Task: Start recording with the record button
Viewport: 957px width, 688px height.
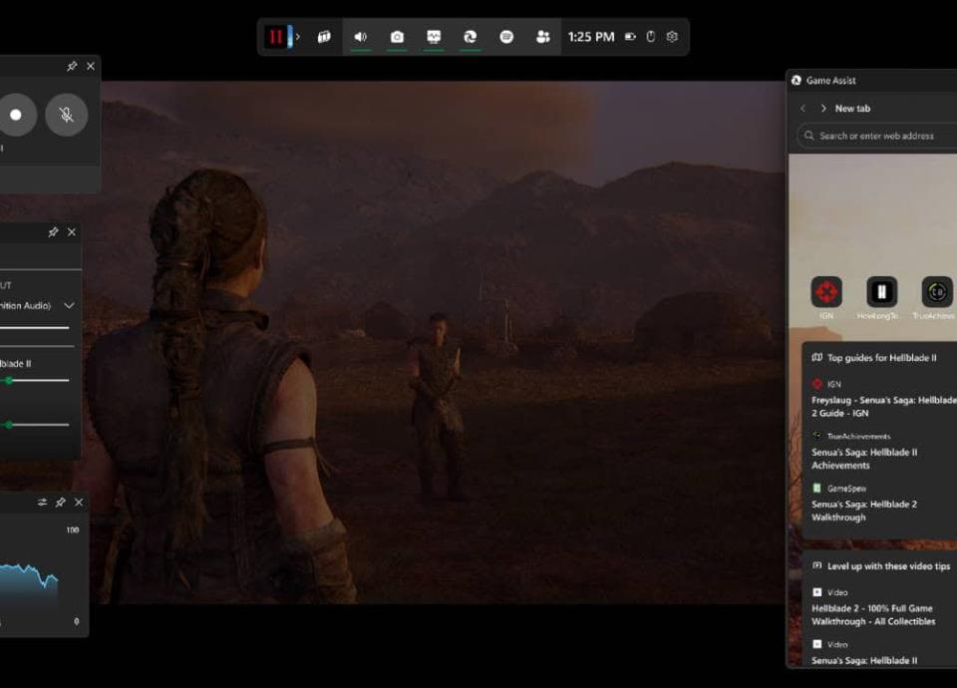Action: [16, 115]
